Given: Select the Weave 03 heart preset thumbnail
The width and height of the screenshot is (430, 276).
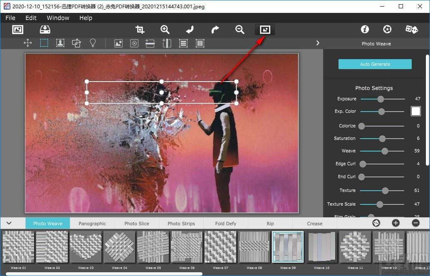Looking at the screenshot, I should pyautogui.click(x=86, y=247).
